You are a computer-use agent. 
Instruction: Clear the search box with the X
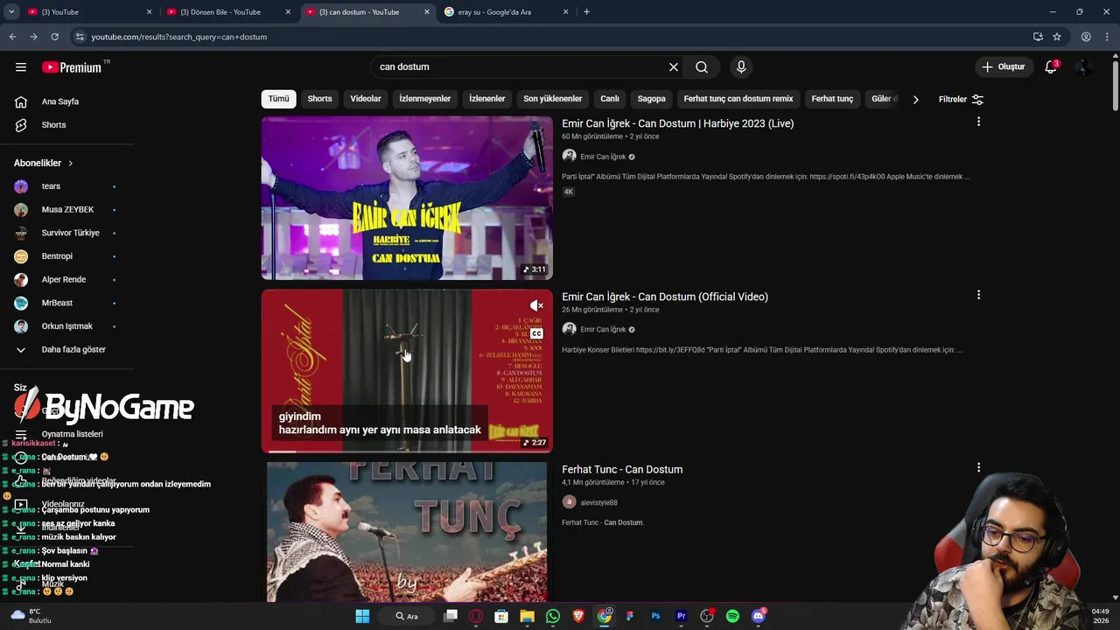tap(674, 67)
